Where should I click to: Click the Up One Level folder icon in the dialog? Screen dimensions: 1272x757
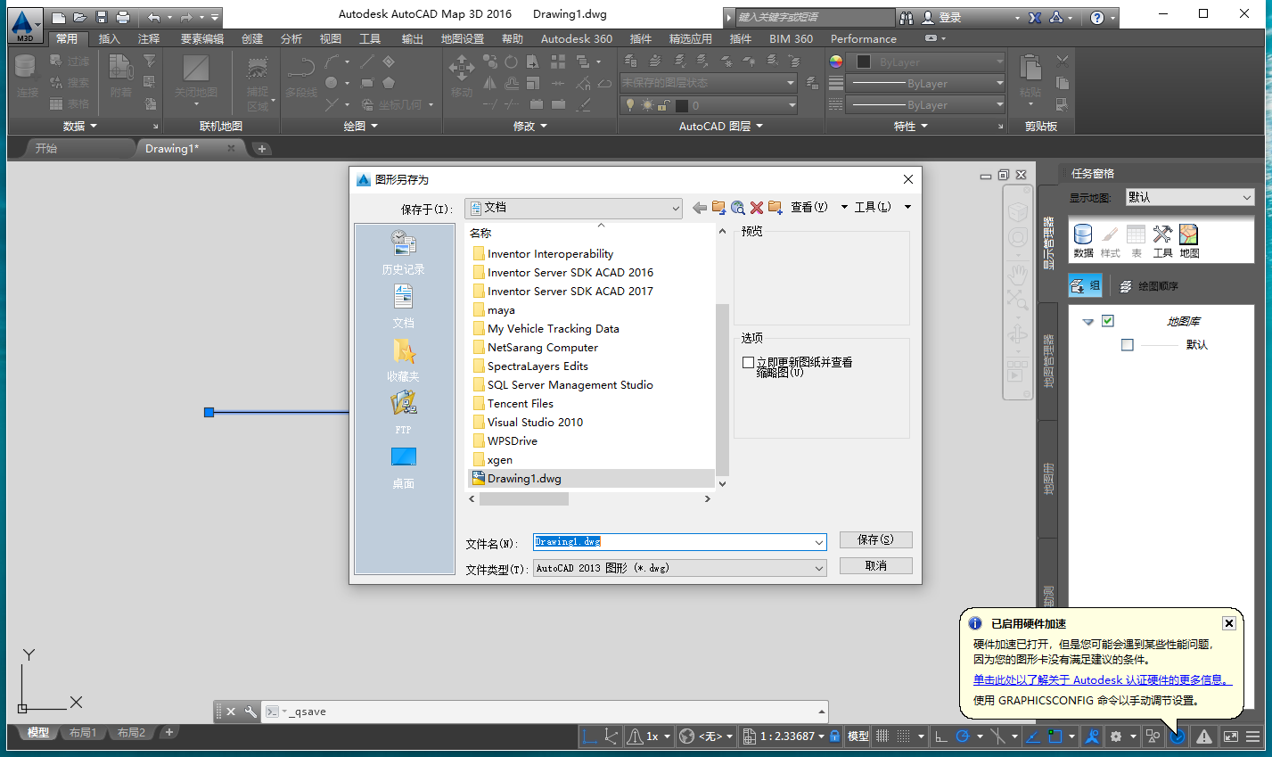coord(718,207)
